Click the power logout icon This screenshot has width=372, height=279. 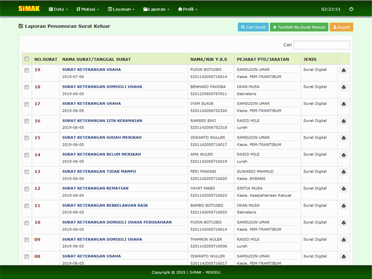[352, 9]
